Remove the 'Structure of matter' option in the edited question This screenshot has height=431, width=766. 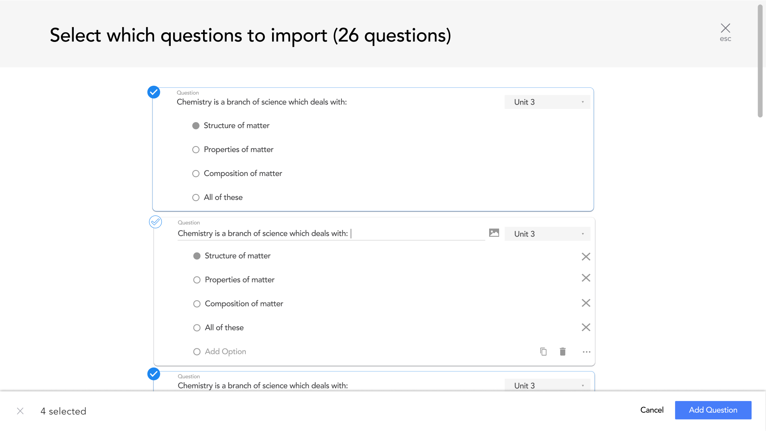pos(586,257)
